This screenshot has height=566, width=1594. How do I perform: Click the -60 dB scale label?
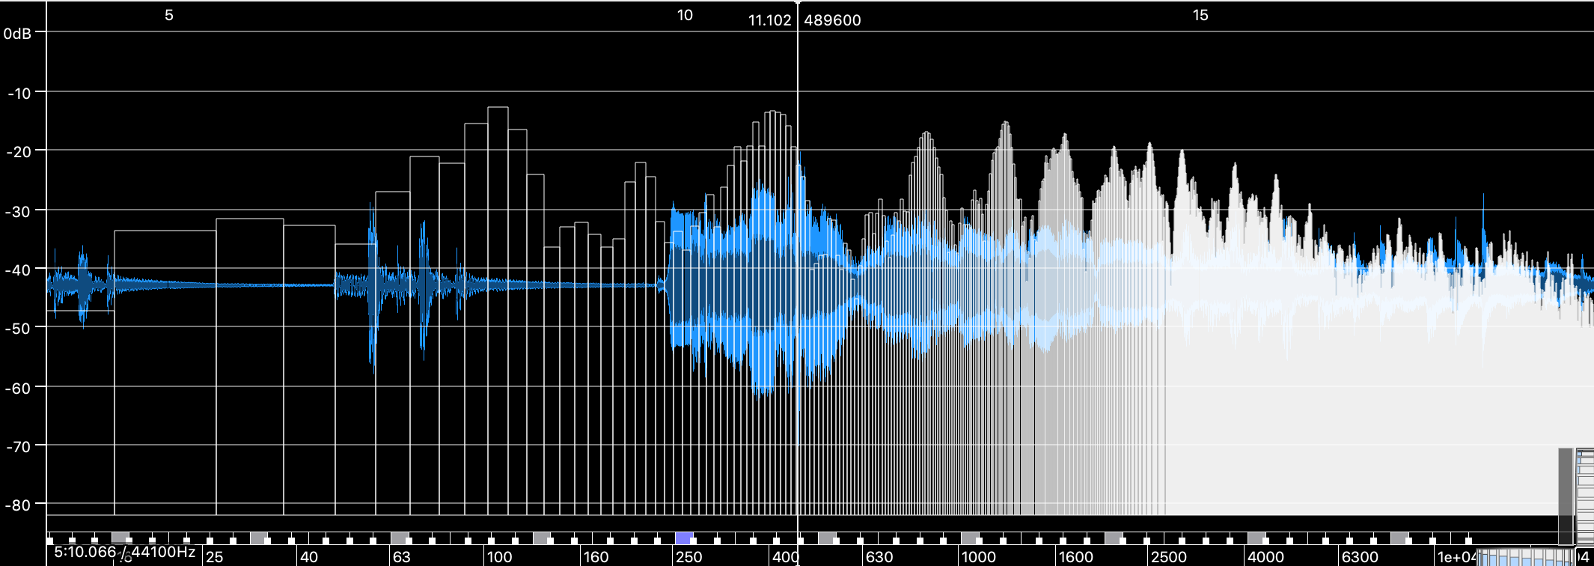click(19, 388)
